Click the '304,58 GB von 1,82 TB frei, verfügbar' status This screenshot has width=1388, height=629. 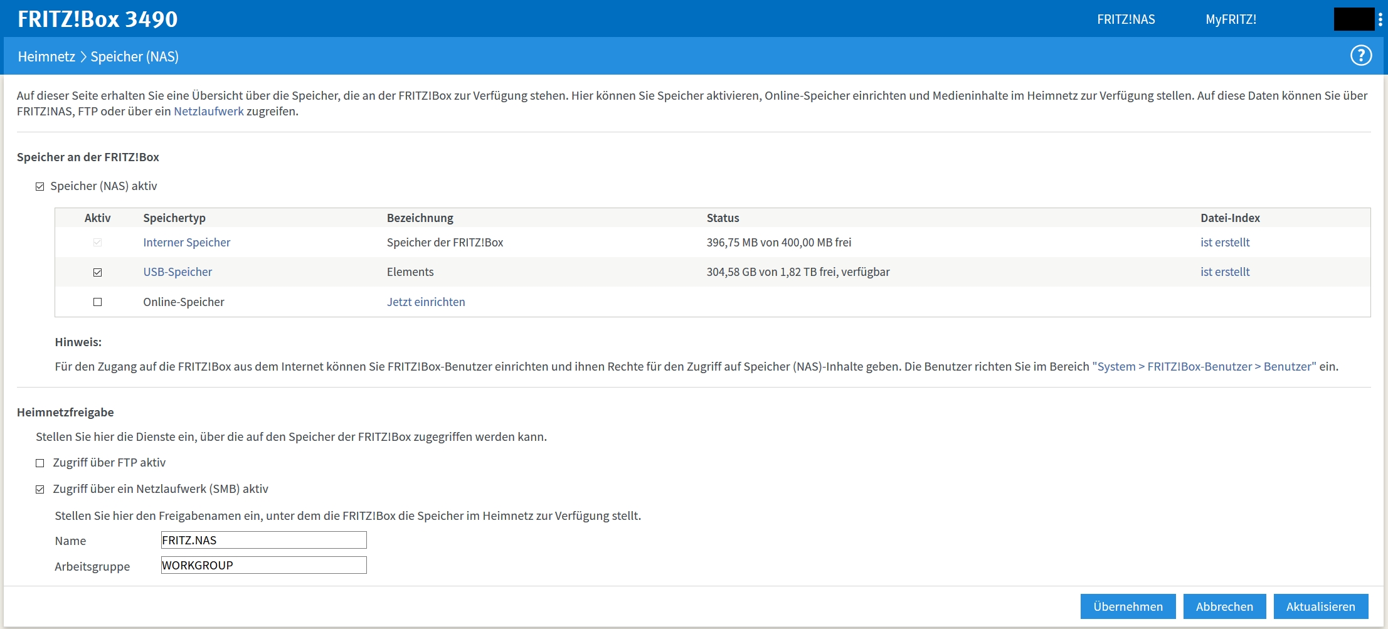pos(798,272)
